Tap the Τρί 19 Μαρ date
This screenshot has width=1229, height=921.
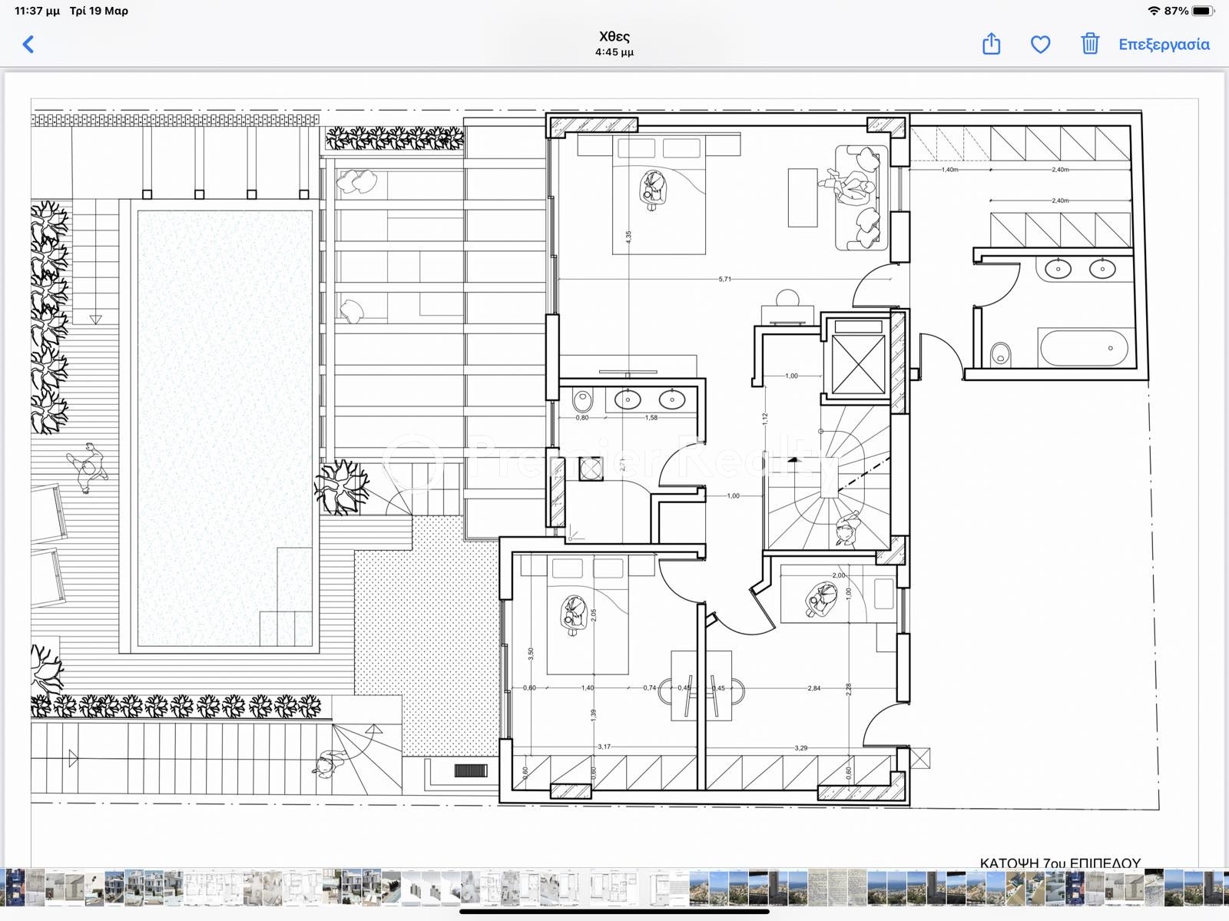pos(99,11)
